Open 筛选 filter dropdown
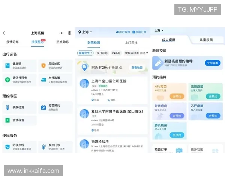Viewport: 225px width, 180px height. click(144, 53)
